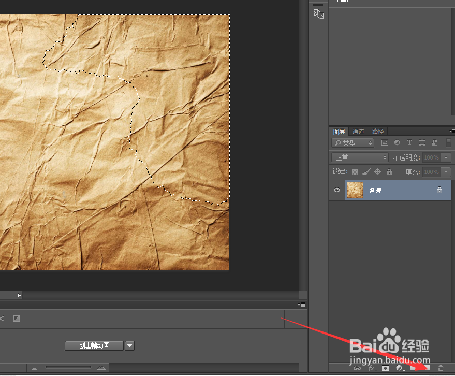Add a layer mask
Image resolution: width=455 pixels, height=376 pixels.
coord(385,368)
